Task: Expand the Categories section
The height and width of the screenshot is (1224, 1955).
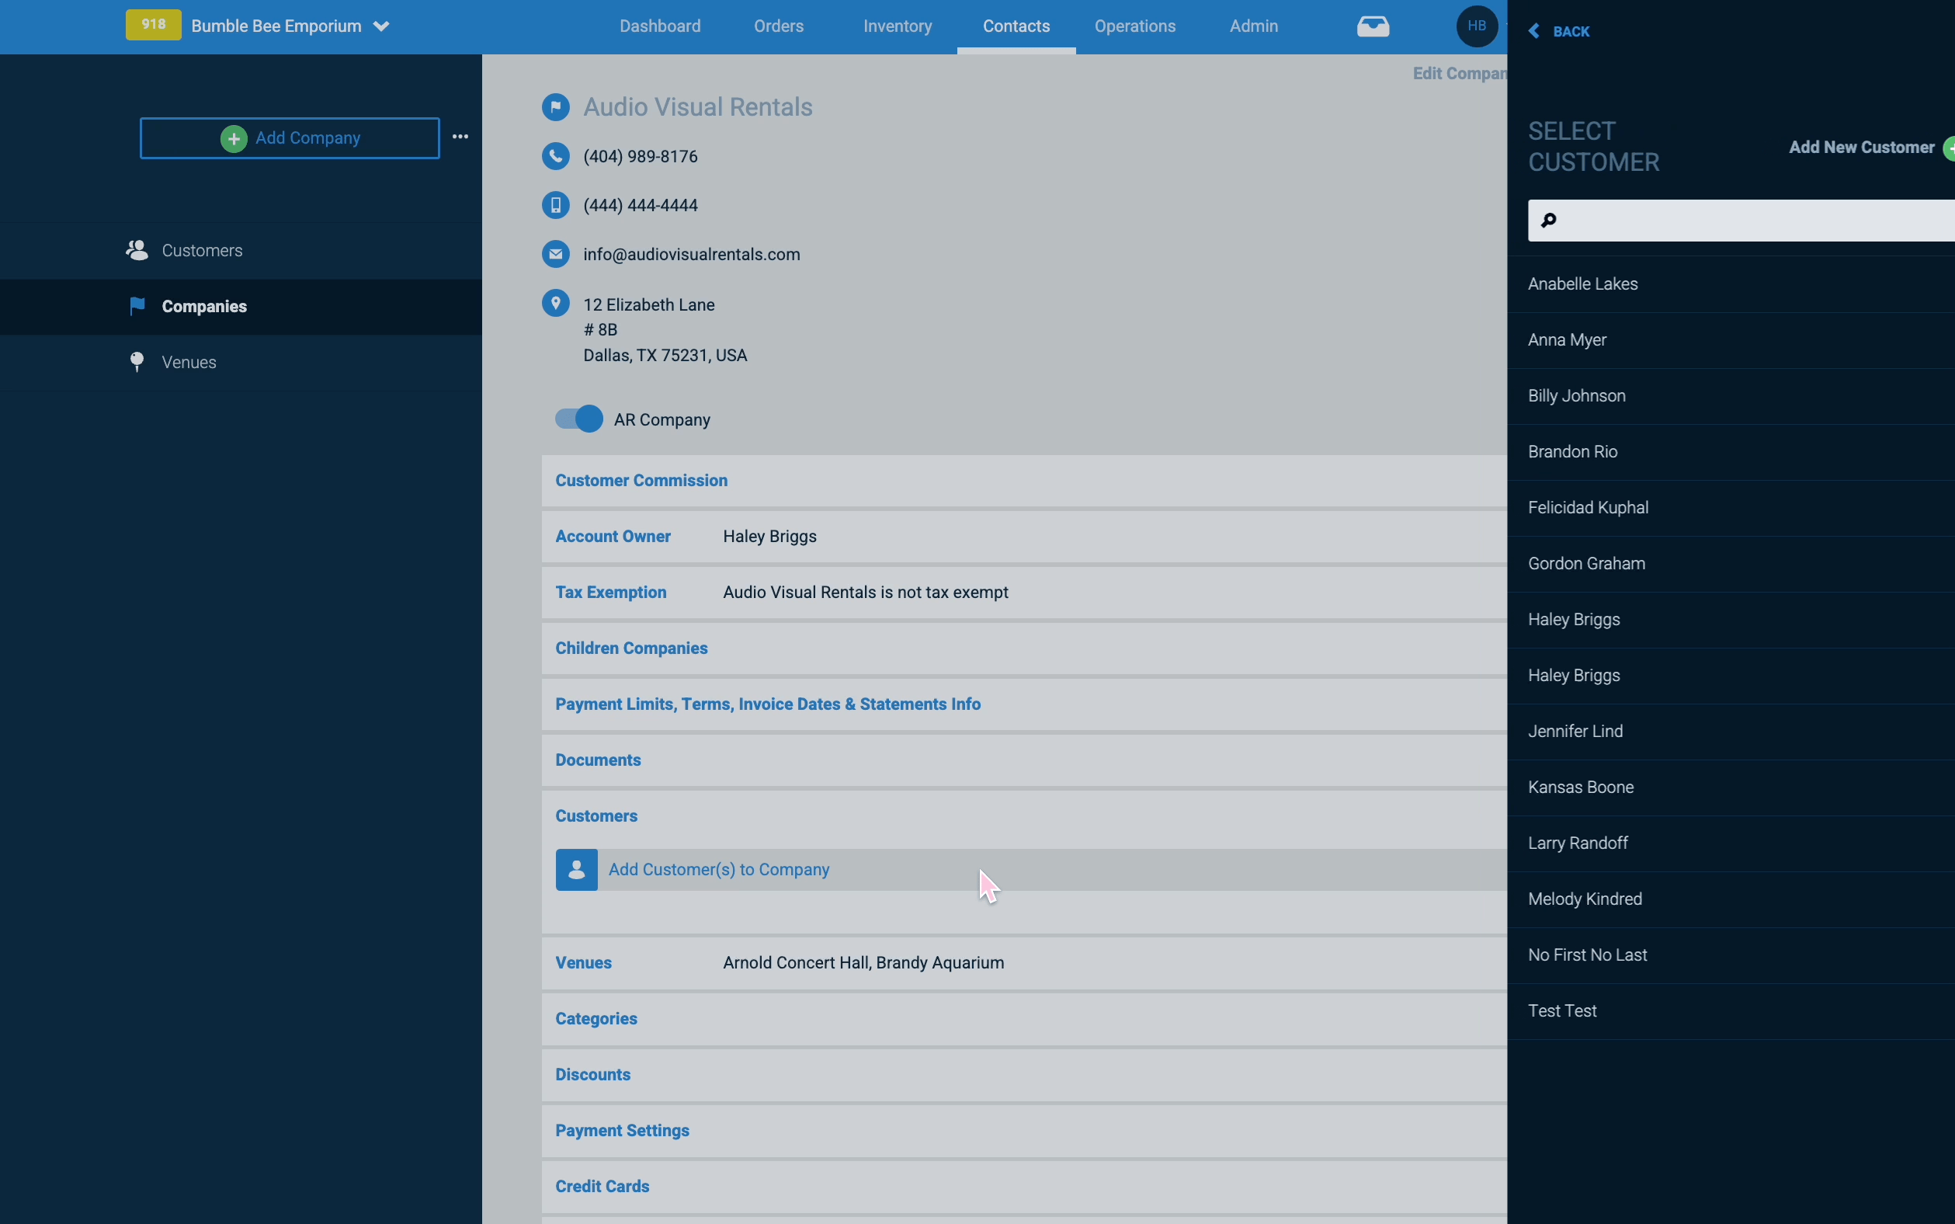Action: point(1023,1018)
